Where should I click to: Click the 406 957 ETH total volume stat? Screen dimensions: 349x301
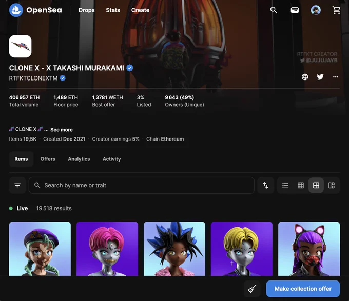tap(24, 101)
